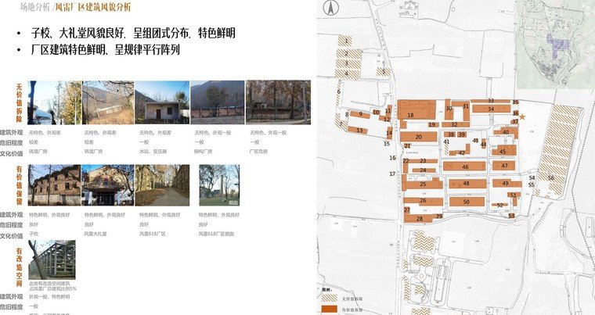This screenshot has height=315, width=595.
Task: Click building 32 on the site map
Action: pos(455,124)
